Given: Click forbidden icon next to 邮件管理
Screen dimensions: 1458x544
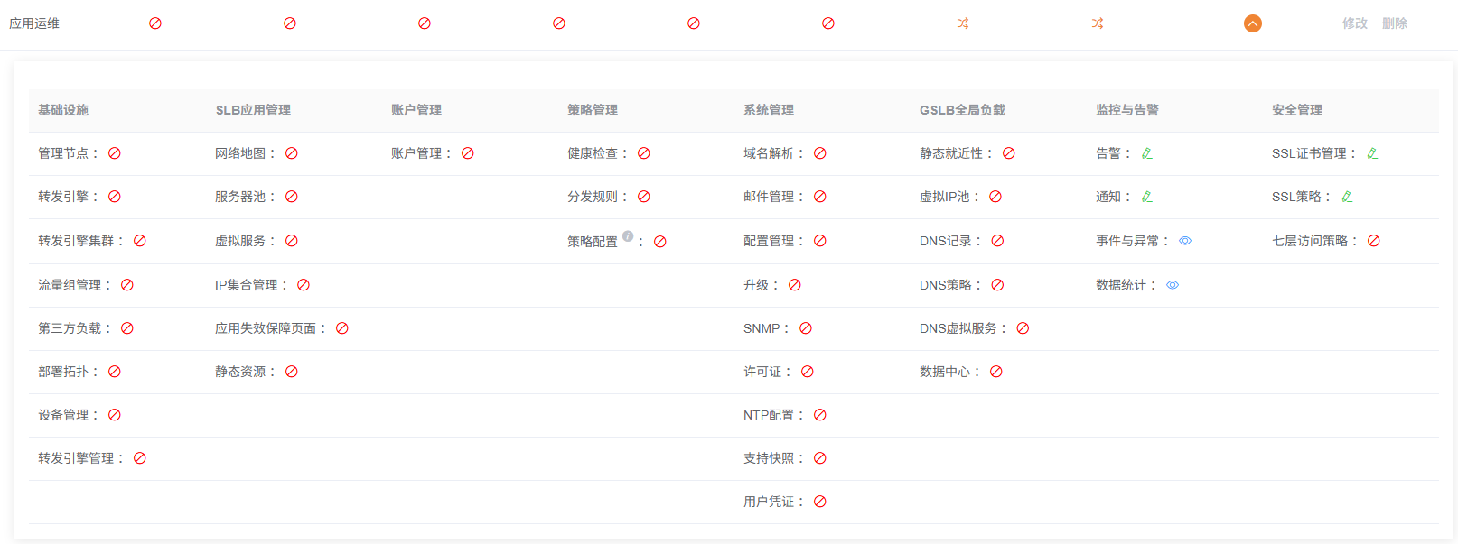Looking at the screenshot, I should (x=820, y=197).
